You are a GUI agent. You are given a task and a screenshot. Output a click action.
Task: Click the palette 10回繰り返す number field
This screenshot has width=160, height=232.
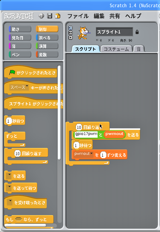coord(17,154)
